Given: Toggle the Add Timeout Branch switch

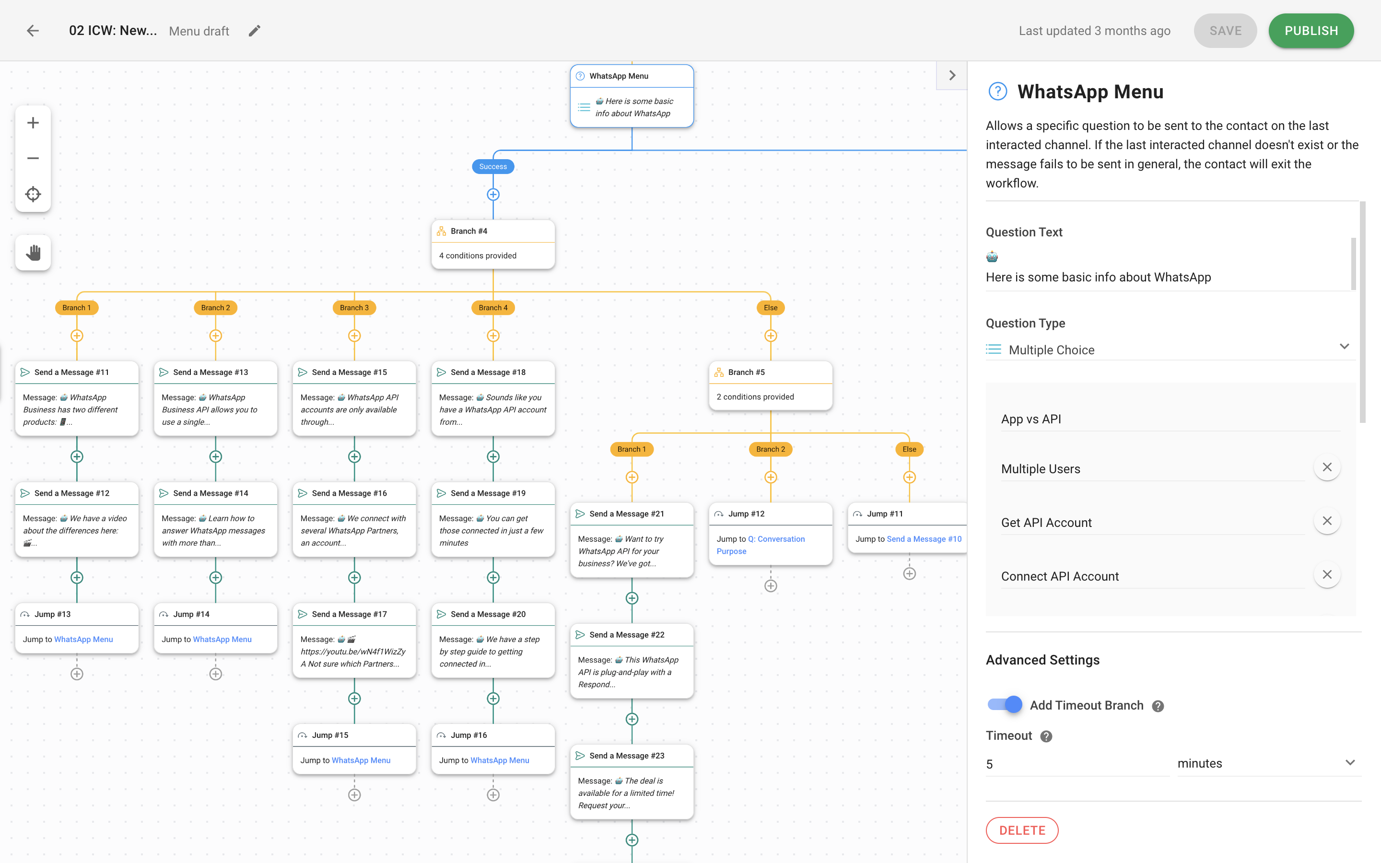Looking at the screenshot, I should (x=1005, y=704).
